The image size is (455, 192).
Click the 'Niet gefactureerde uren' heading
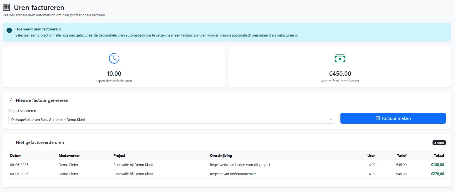tap(40, 142)
